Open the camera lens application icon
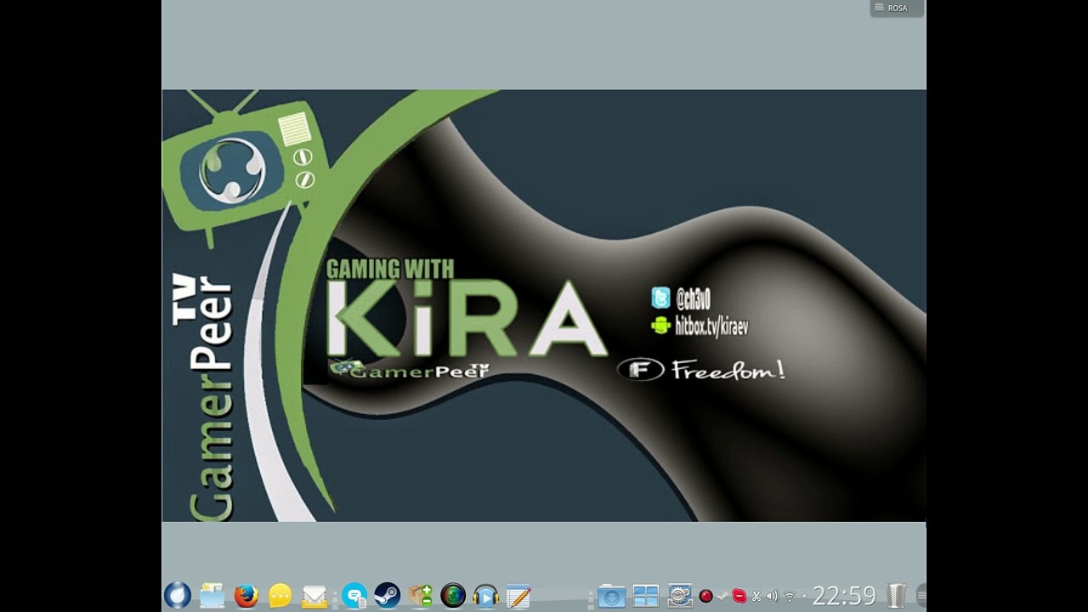 [453, 596]
